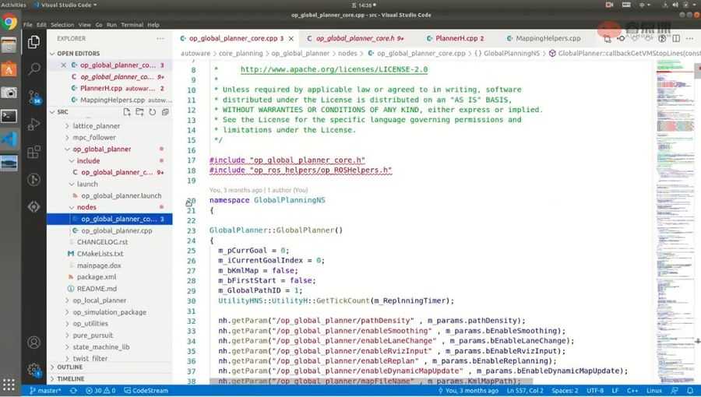Select language mode C++ in status bar
Image resolution: width=701 pixels, height=397 pixels.
point(632,391)
